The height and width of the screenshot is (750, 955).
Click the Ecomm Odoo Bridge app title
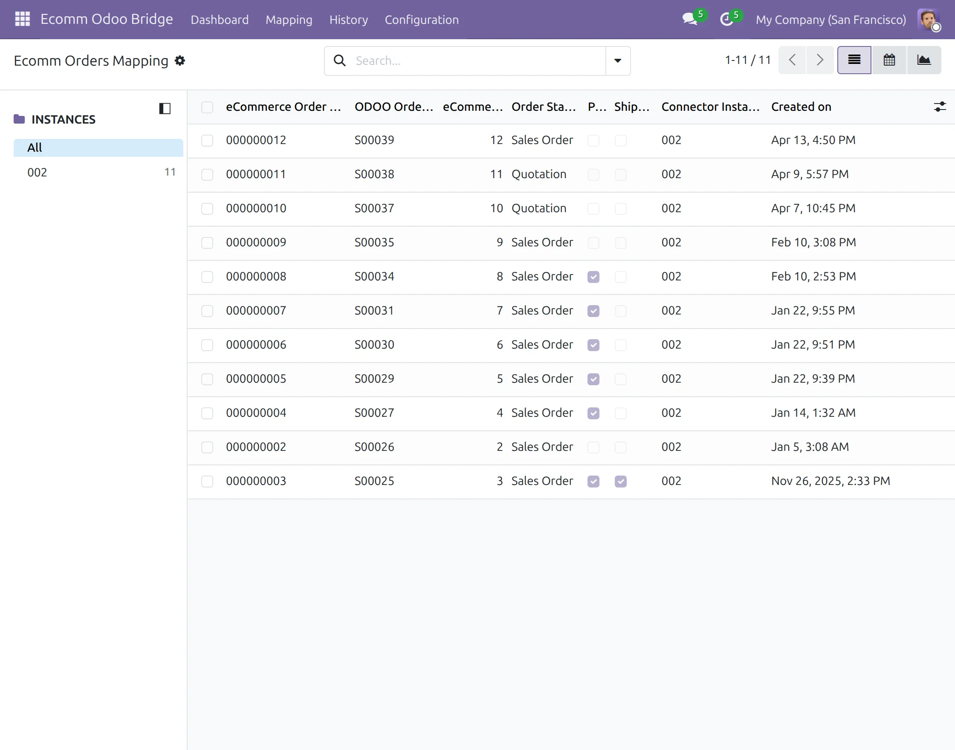point(107,19)
